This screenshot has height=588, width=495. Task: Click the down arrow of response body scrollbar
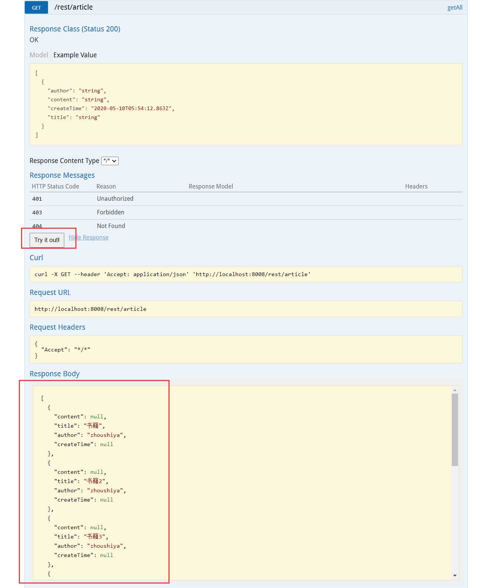pyautogui.click(x=455, y=575)
